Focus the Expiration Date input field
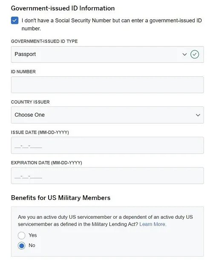The image size is (213, 261). [107, 176]
